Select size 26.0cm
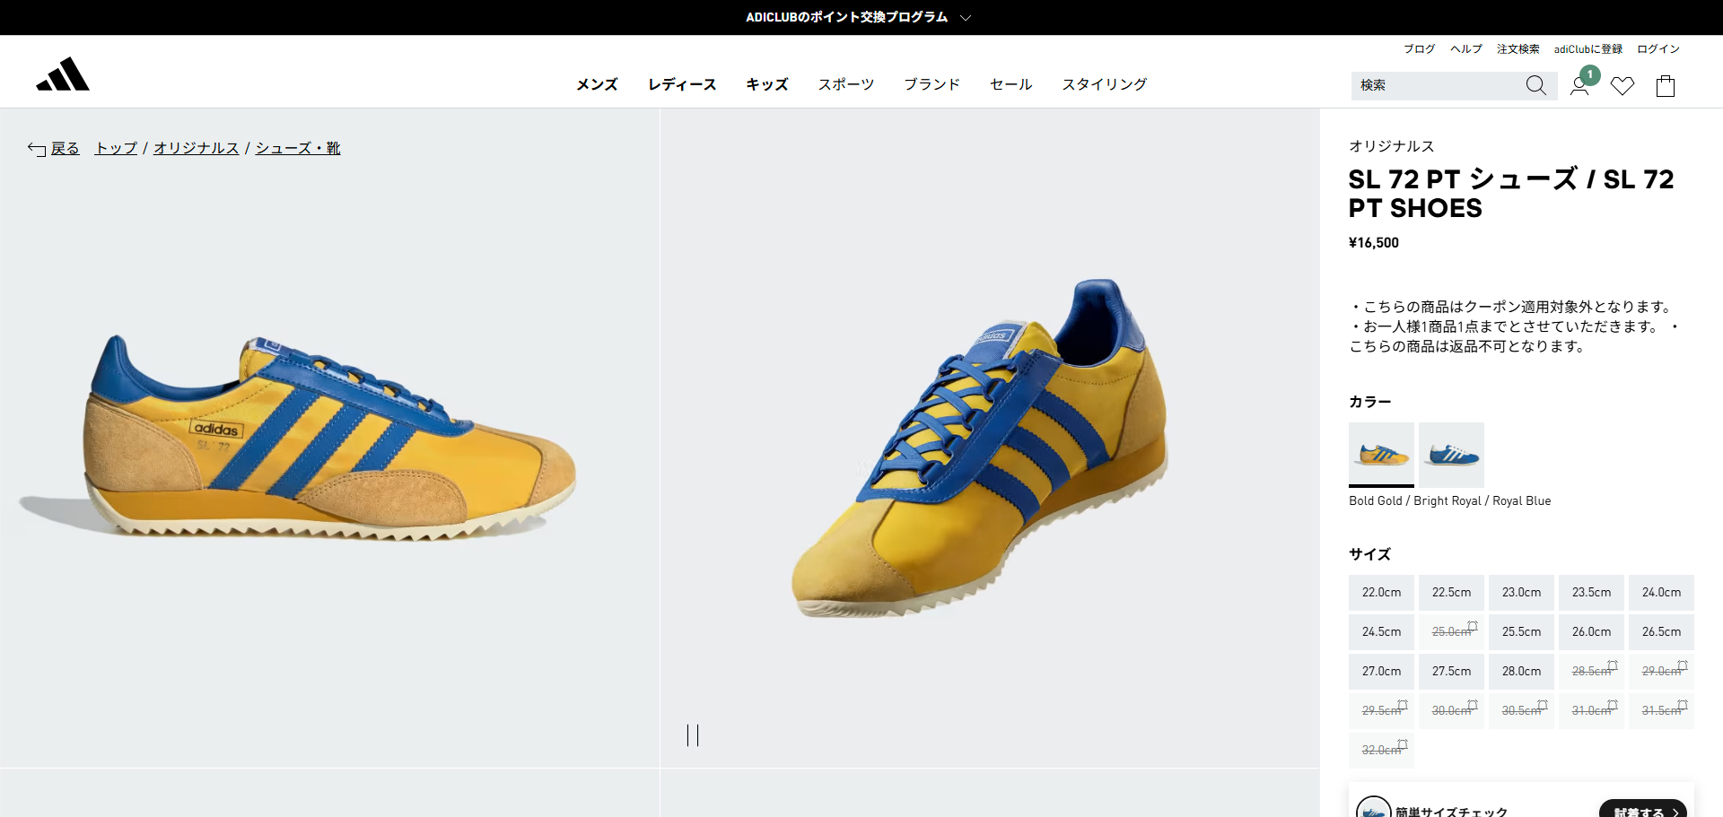The image size is (1723, 817). pos(1591,632)
